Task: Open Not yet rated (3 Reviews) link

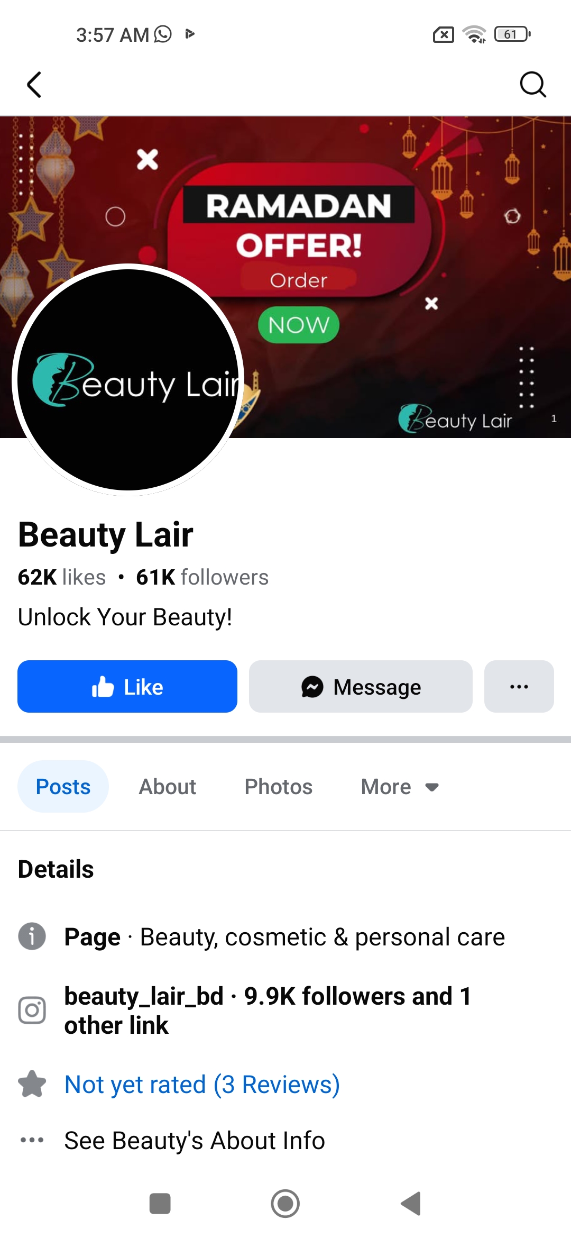Action: coord(202,1085)
